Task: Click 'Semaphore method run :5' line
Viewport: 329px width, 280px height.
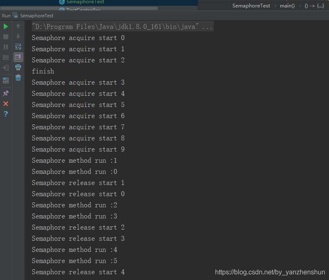Action: 74,261
